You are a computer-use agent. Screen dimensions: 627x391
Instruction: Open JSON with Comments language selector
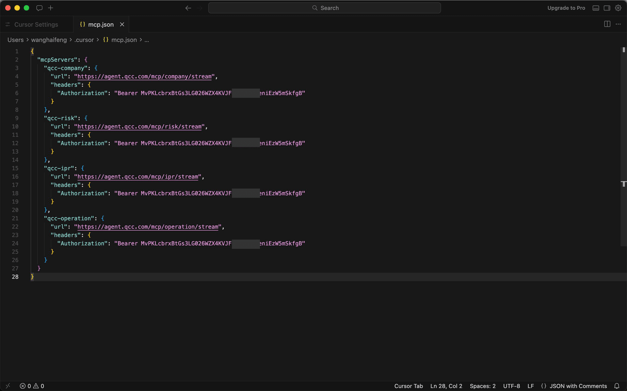578,386
